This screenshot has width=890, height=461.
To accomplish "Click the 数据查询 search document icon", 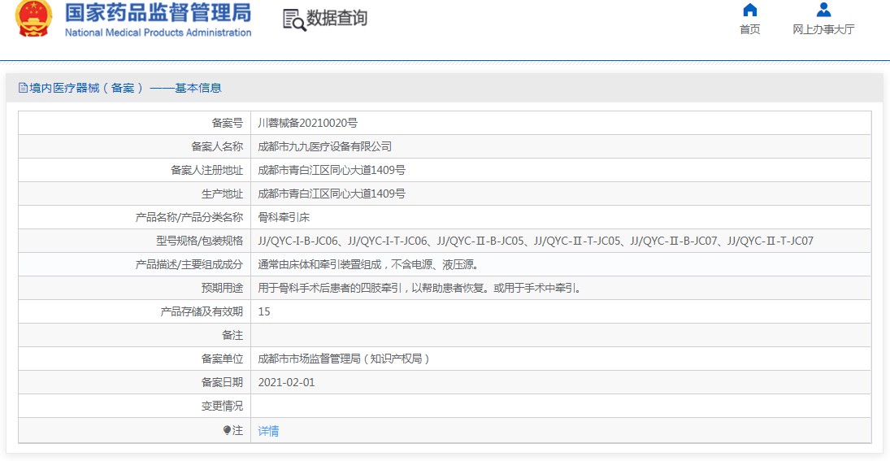I will pos(294,20).
